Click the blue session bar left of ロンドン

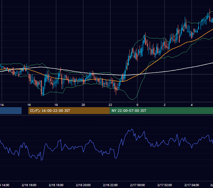coord(11,111)
